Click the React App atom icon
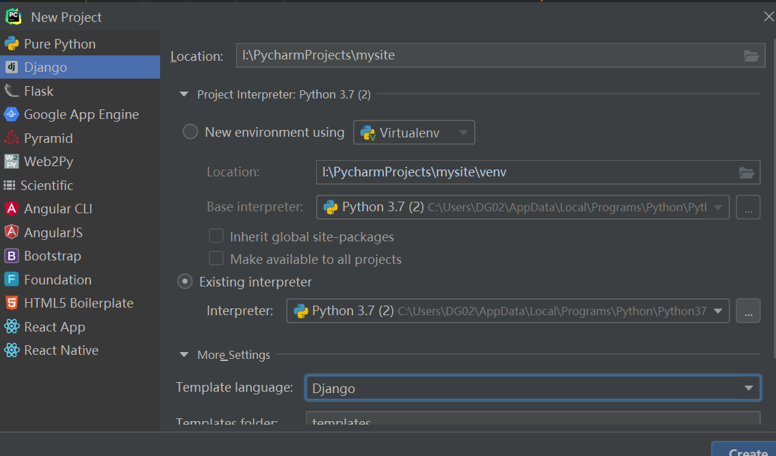776x456 pixels. [12, 326]
